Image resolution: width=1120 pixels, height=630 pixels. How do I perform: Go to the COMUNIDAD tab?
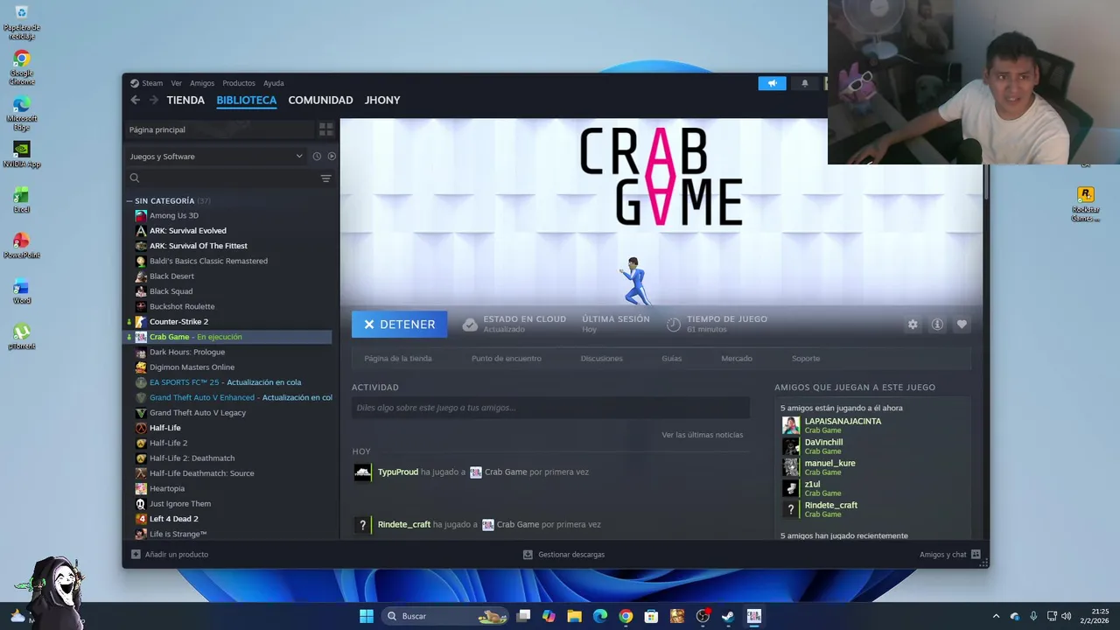coord(320,100)
